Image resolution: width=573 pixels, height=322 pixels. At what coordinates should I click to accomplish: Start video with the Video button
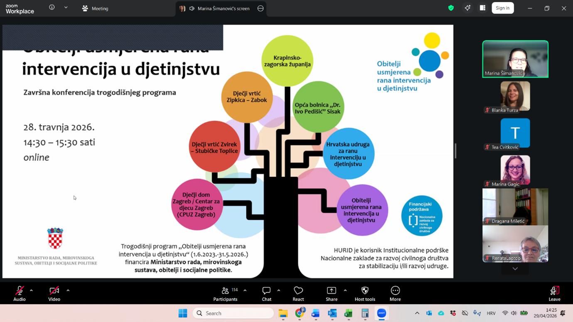click(x=54, y=293)
